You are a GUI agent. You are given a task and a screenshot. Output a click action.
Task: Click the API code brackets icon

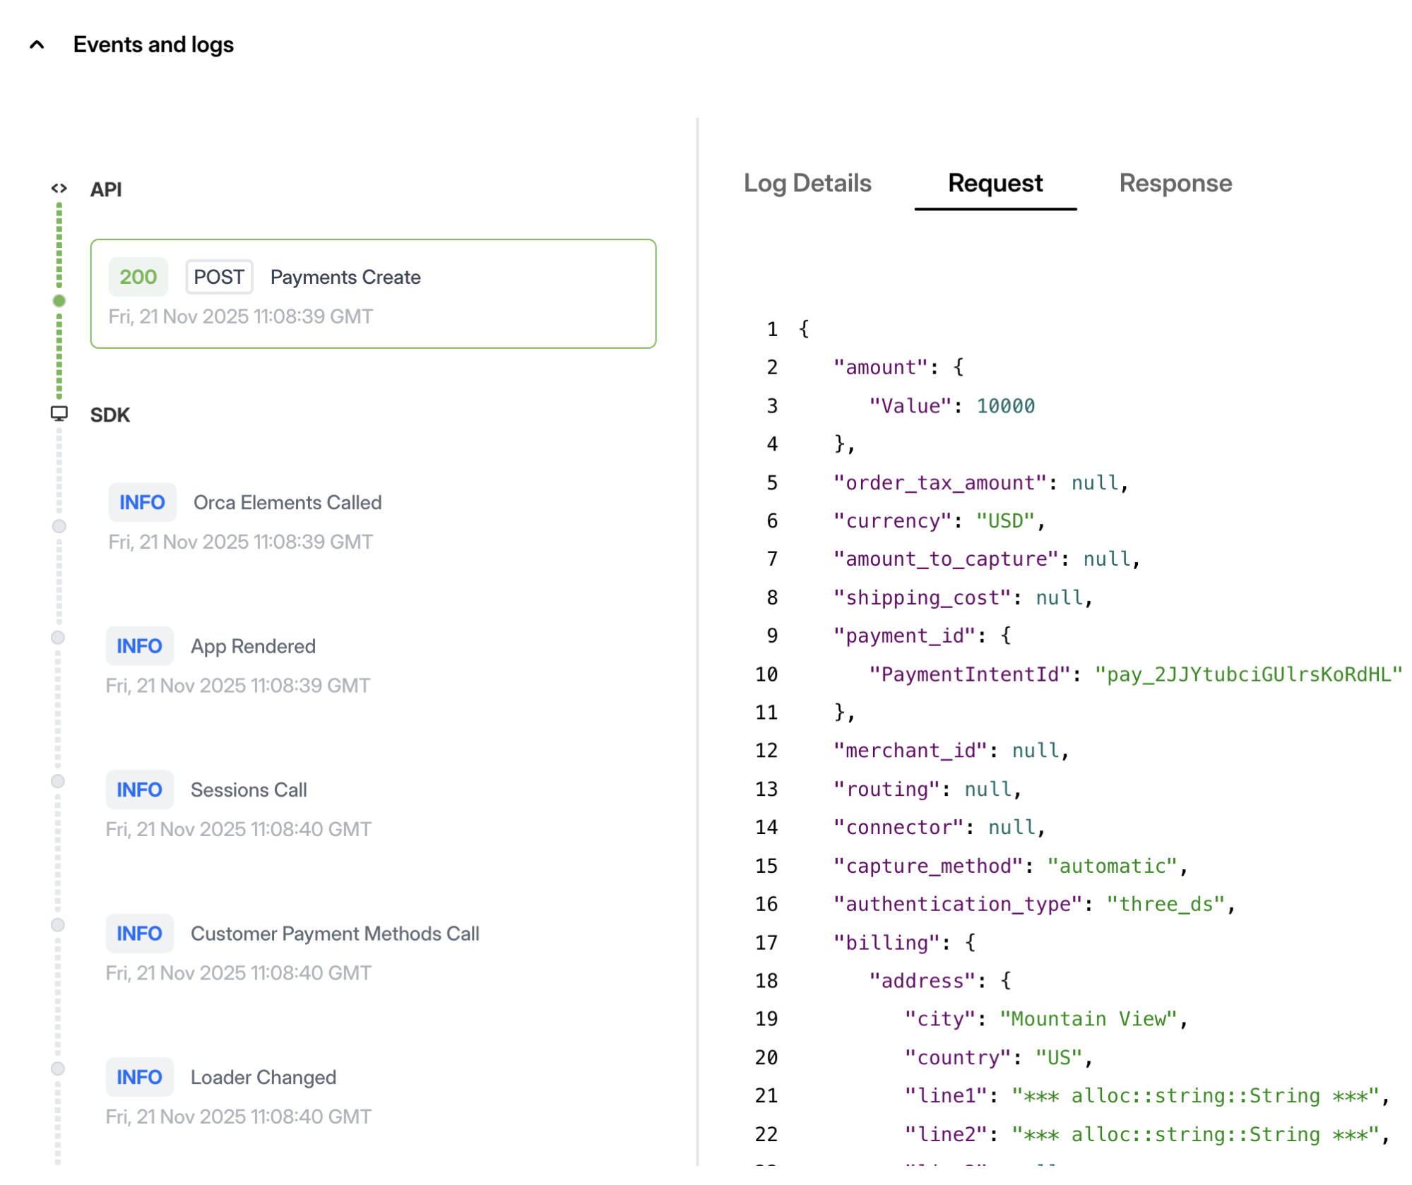pos(59,189)
